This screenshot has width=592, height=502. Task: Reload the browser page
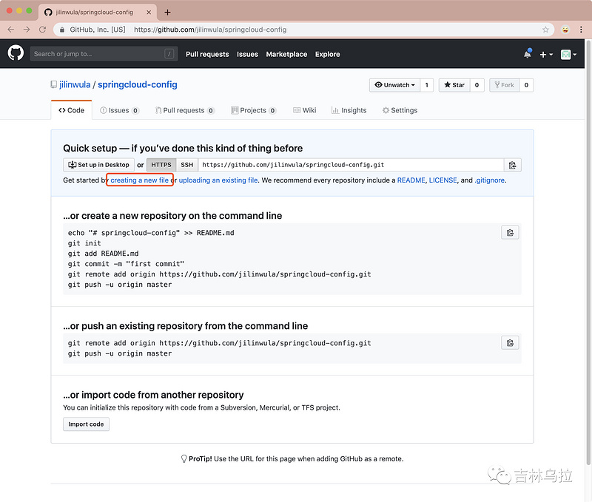click(x=43, y=30)
